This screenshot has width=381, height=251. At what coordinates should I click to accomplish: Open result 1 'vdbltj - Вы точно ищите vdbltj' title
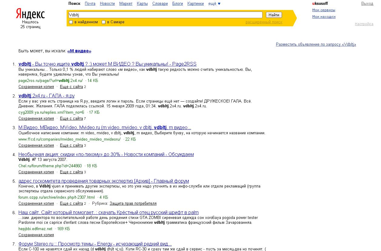[x=108, y=64]
